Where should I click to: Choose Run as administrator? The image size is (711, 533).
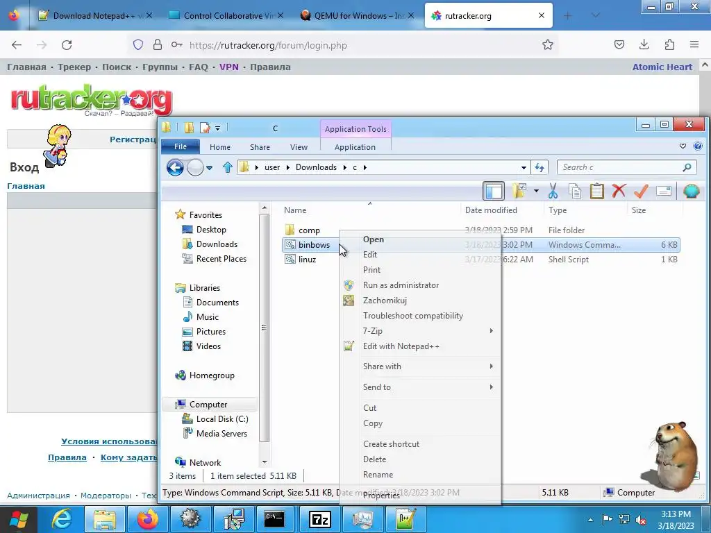coord(401,285)
